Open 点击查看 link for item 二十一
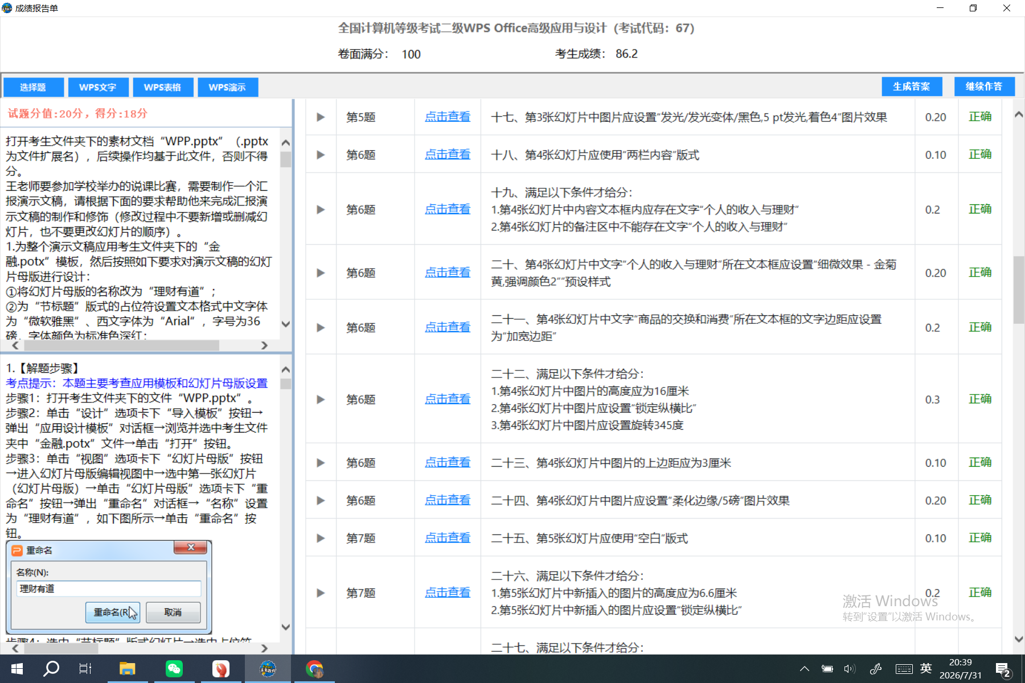1025x683 pixels. tap(448, 327)
